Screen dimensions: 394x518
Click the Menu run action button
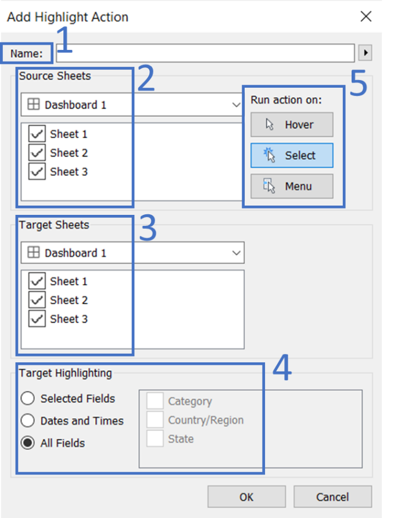click(x=292, y=186)
